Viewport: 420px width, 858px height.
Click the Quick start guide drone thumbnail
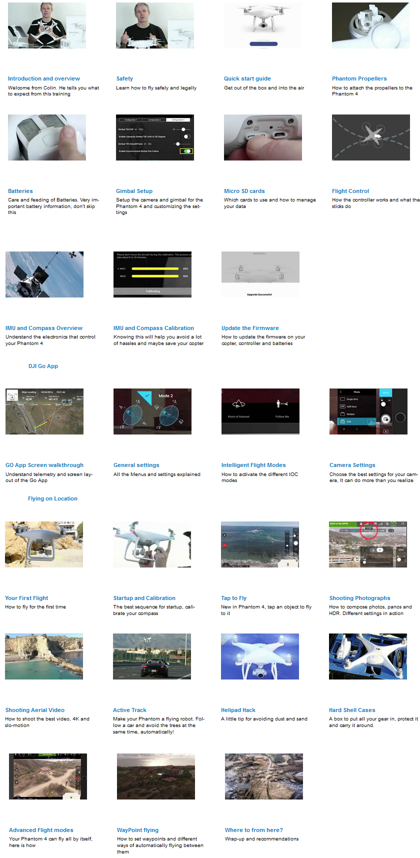pos(263,25)
